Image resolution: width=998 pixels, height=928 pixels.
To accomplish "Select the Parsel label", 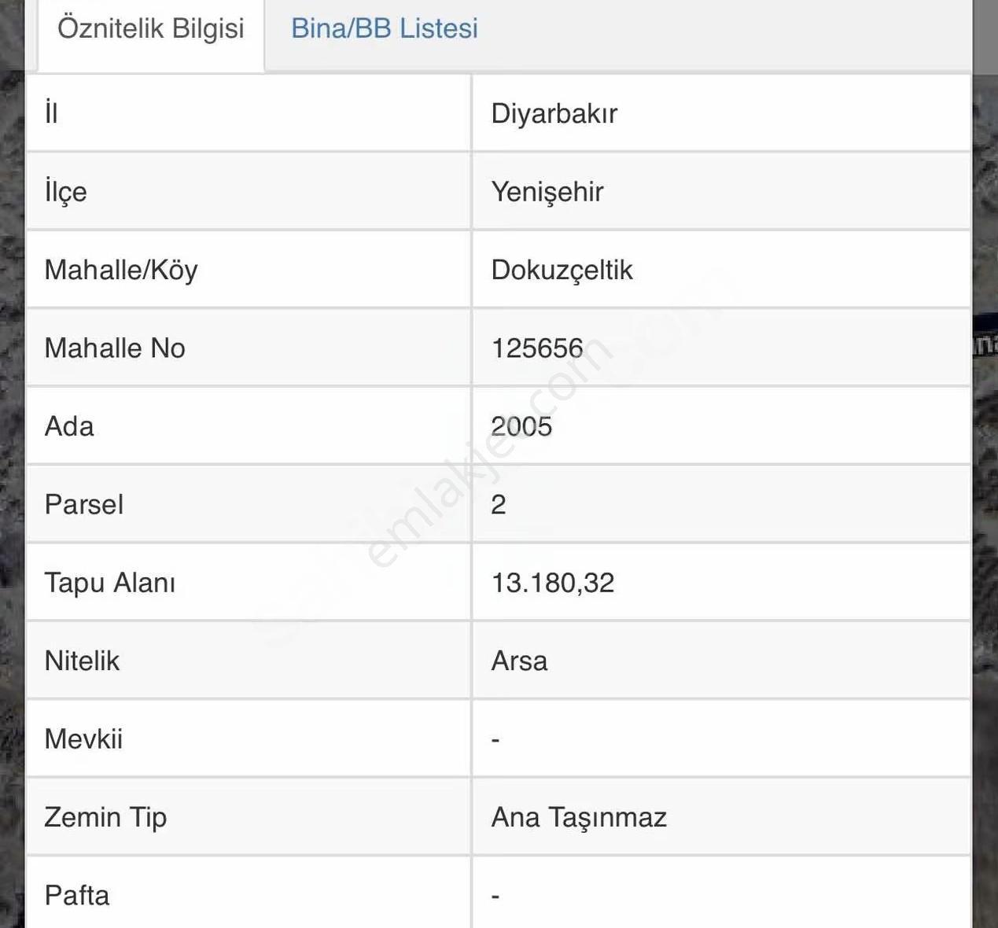I will pyautogui.click(x=84, y=504).
